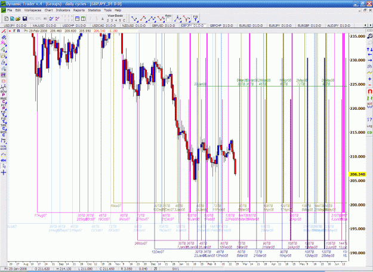Switch to the GBPCHF D1D-D chart tab
The image size is (373, 272).
(221, 26)
